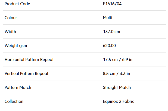Click the Collection label
This screenshot has height=111, width=168.
tap(14, 101)
